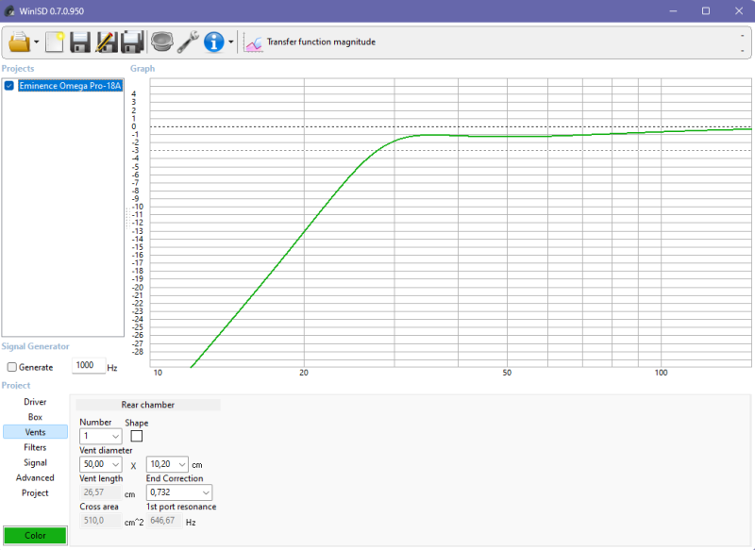This screenshot has height=550, width=755.
Task: Click Save All stacked floppy disks icon
Action: pyautogui.click(x=132, y=42)
